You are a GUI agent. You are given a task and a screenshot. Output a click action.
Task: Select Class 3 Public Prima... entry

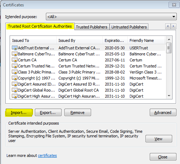(x=36, y=72)
